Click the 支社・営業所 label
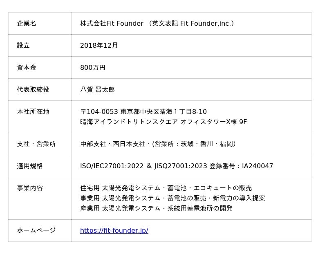Image resolution: width=327 pixels, height=254 pixels. (36, 144)
